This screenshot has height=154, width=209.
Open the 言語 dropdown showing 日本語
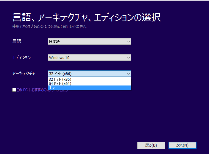click(x=89, y=41)
